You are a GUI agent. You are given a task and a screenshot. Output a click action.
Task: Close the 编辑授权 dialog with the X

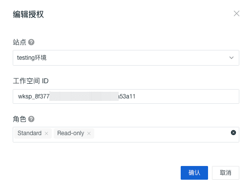(236, 14)
